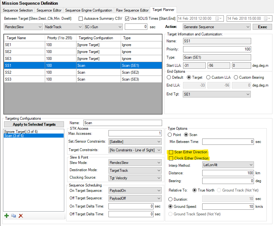
Task: Click the Ground Speed input field
Action: pyautogui.click(x=228, y=207)
